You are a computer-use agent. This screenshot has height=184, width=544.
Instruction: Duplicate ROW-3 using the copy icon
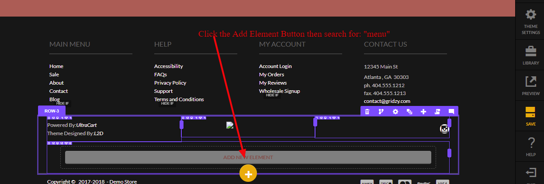click(x=409, y=112)
